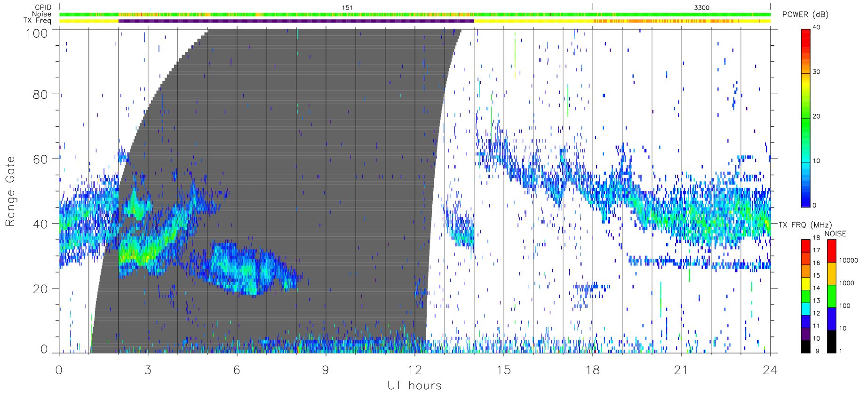Click the x-axis tick label '12'
The height and width of the screenshot is (400, 867).
pos(414,370)
